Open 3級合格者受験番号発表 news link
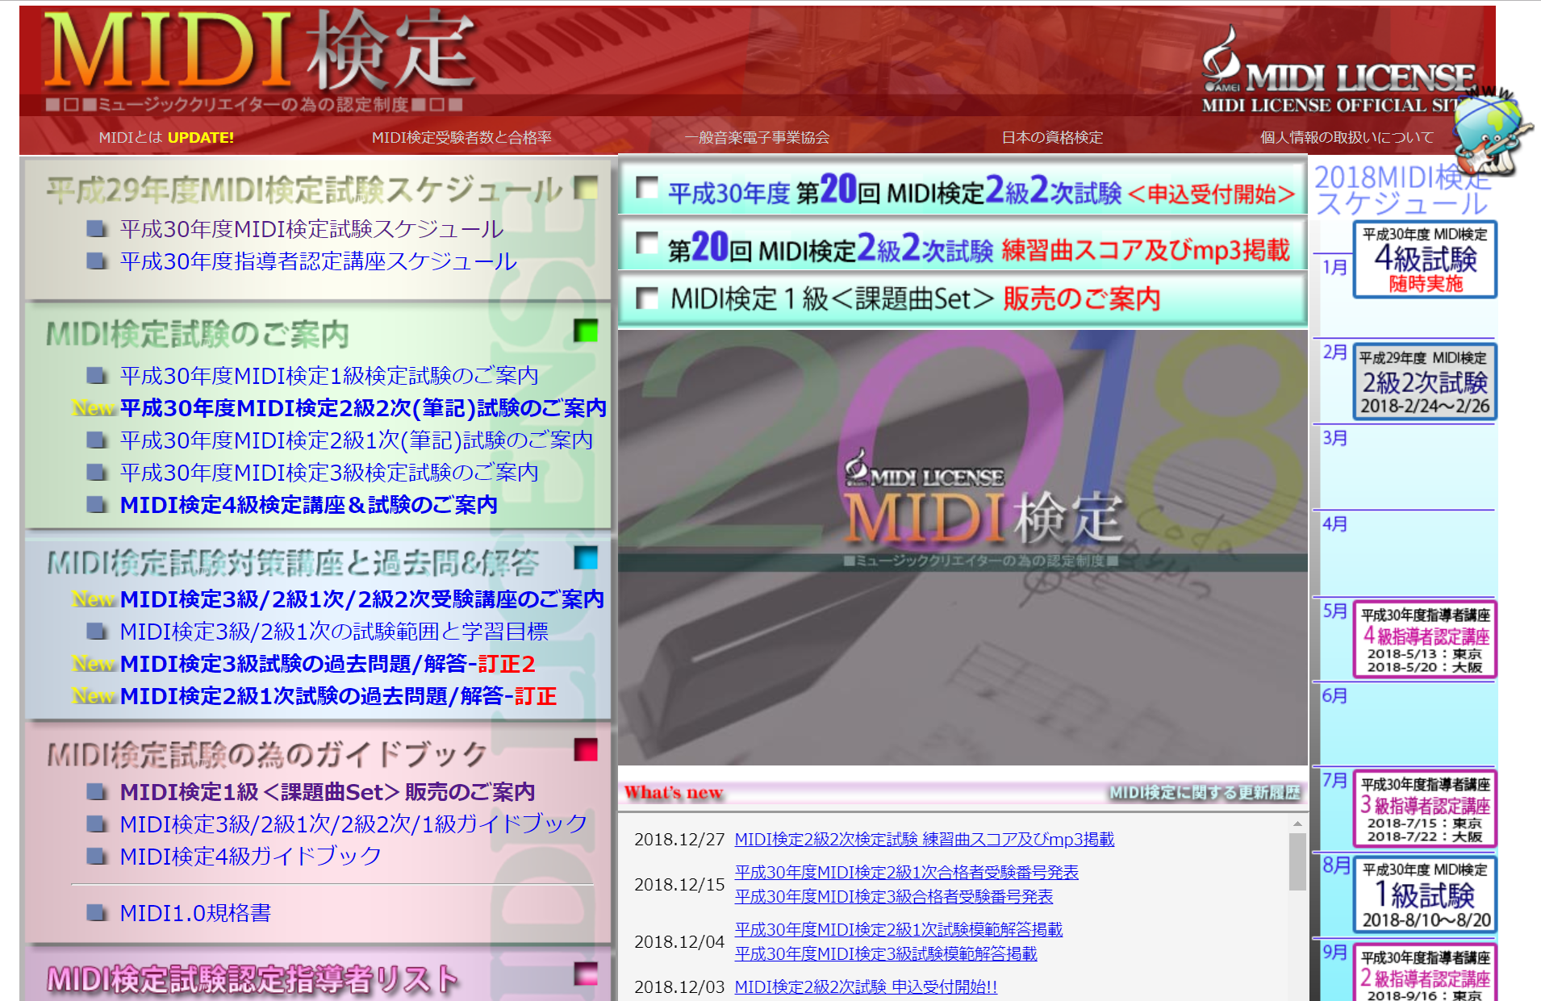This screenshot has height=1001, width=1541. [x=893, y=897]
